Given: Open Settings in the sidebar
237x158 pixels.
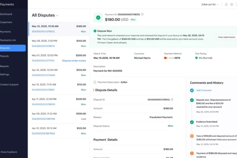Looking at the screenshot, I should click(4, 75).
